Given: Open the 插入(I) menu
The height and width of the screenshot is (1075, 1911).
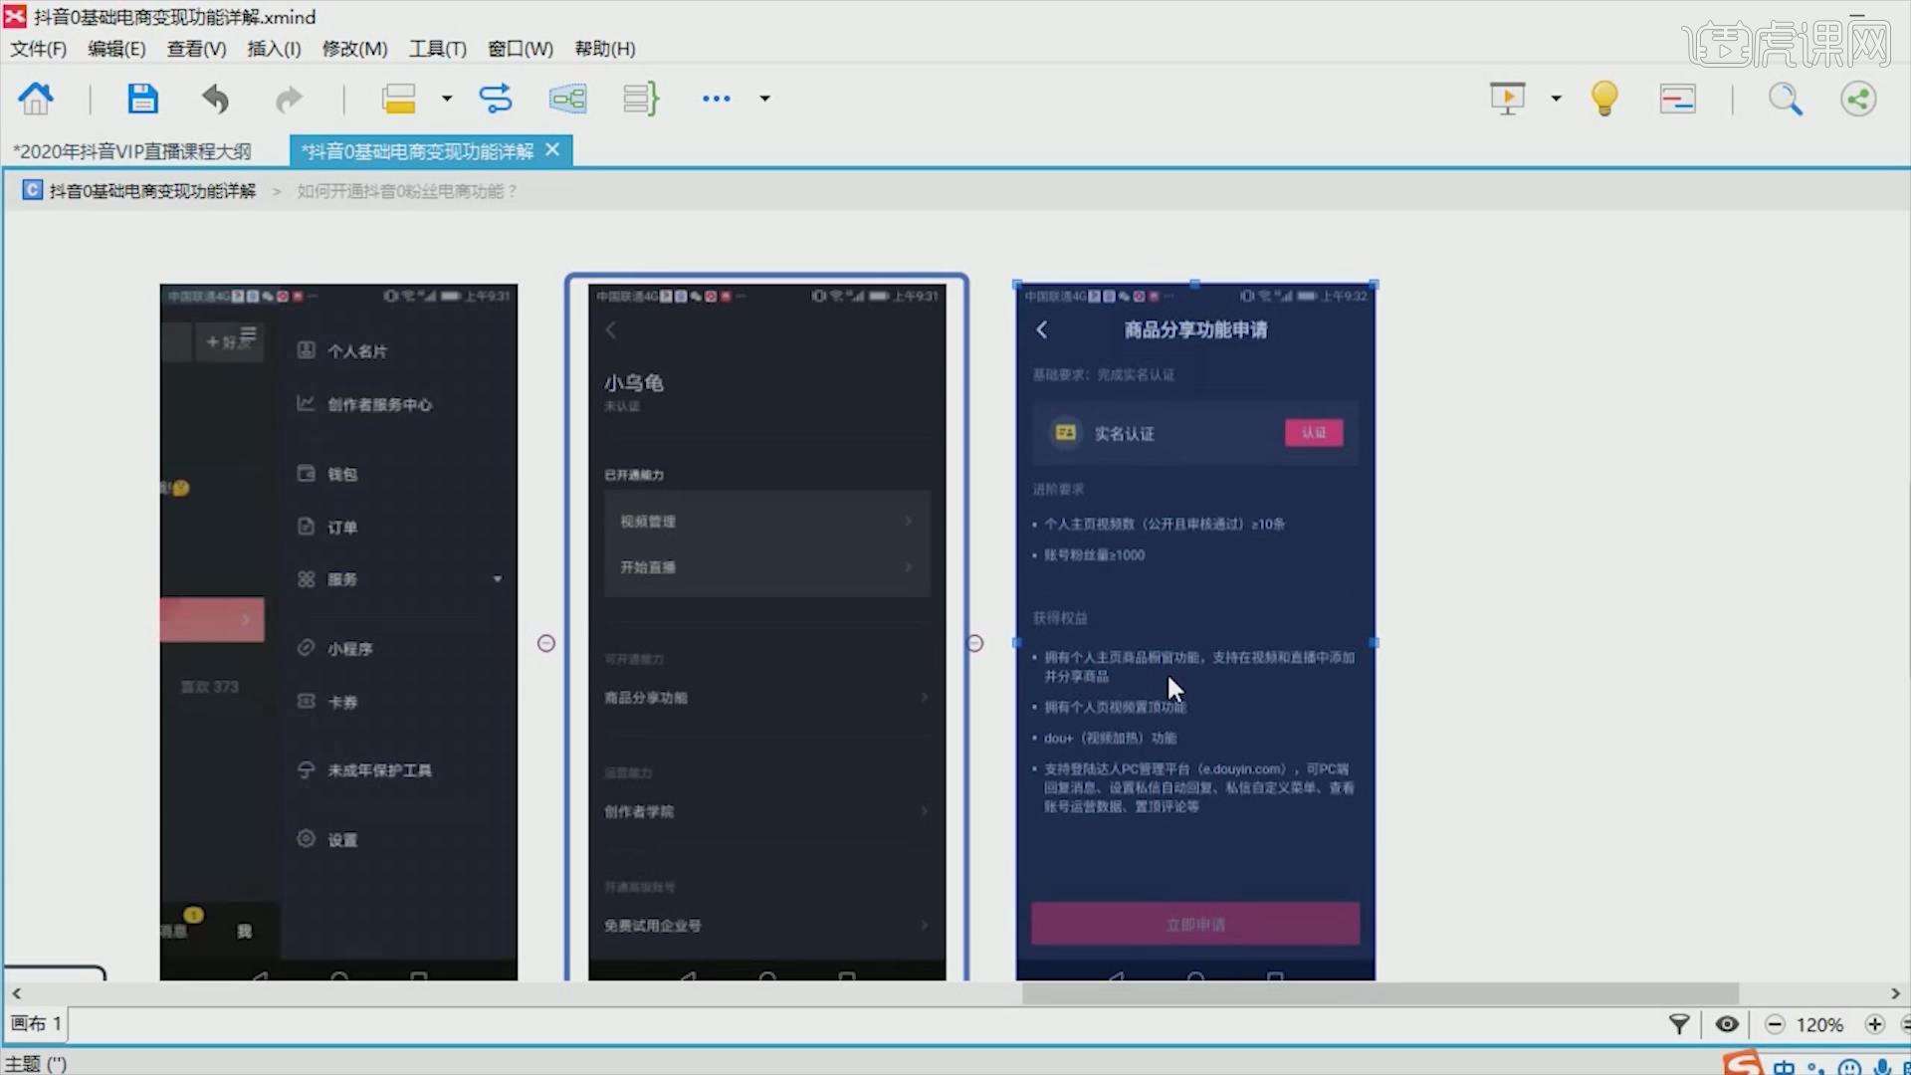Looking at the screenshot, I should 274,49.
